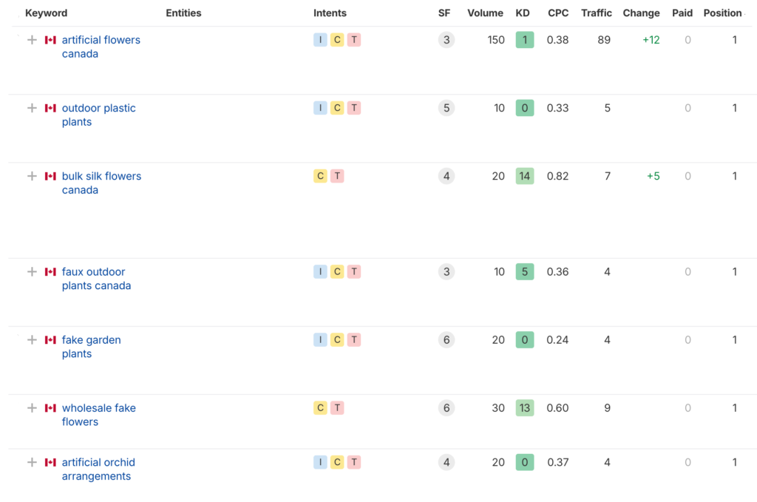
Task: Sort by the KD column header
Action: pos(523,13)
